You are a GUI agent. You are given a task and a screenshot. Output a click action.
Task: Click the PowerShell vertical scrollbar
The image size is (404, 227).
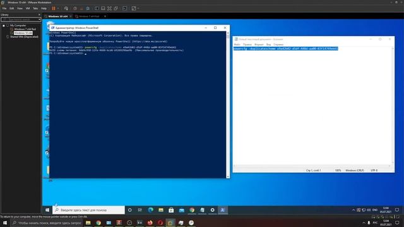click(x=228, y=104)
